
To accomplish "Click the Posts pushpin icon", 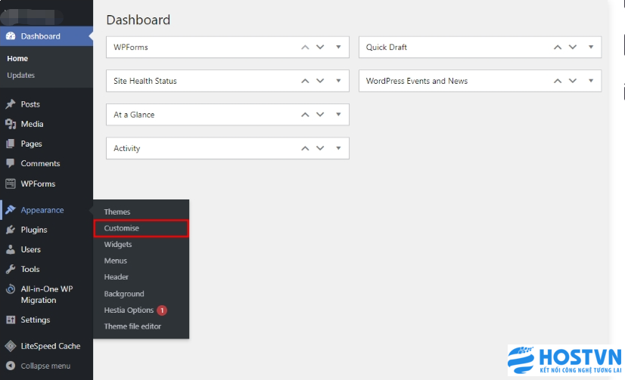I will (x=11, y=104).
